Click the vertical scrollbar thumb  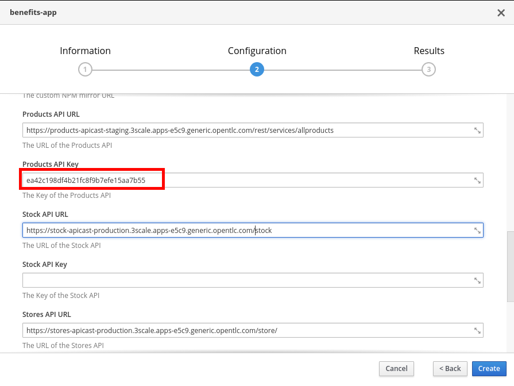coord(510,266)
